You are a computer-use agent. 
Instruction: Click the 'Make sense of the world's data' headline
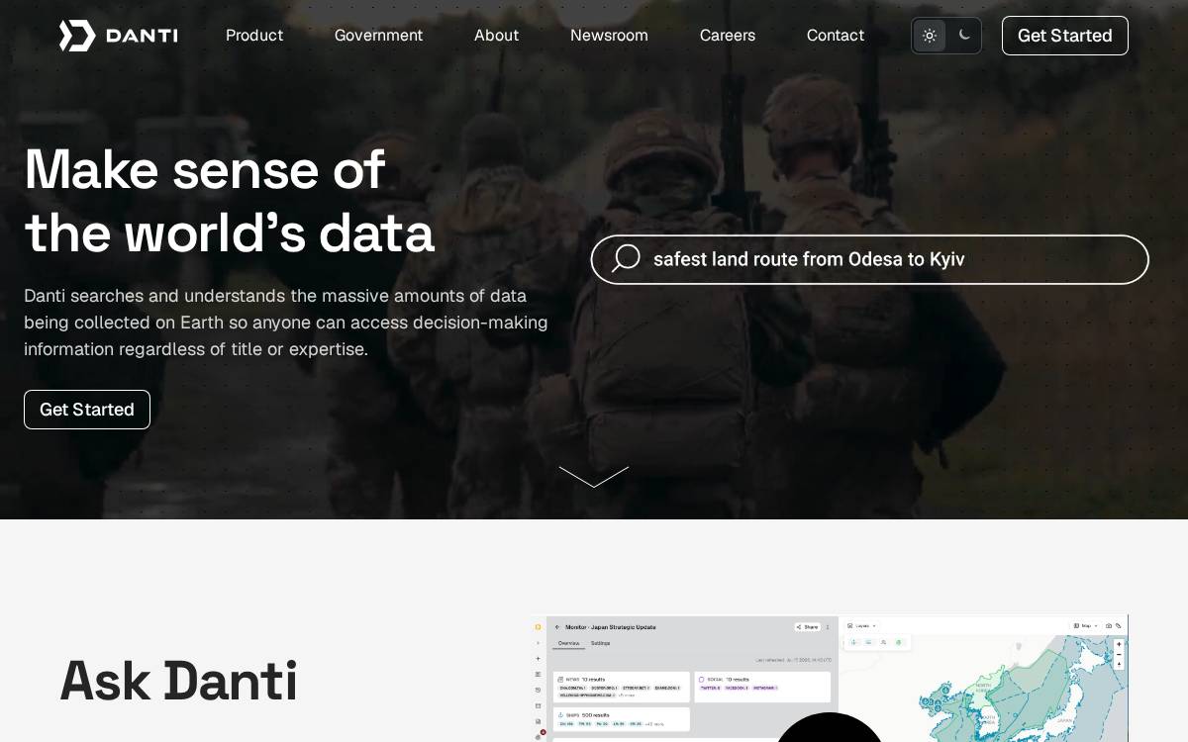(x=230, y=200)
